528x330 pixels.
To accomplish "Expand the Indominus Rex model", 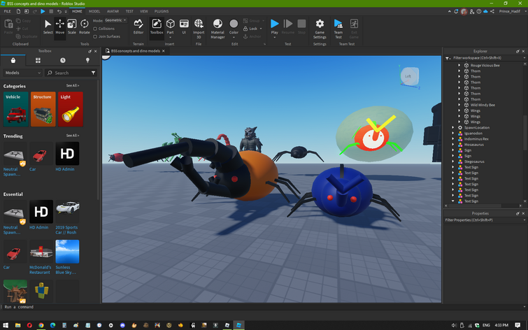I will click(453, 139).
